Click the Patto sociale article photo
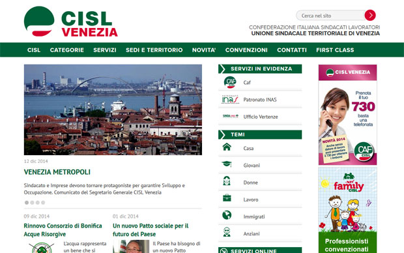The width and height of the screenshot is (404, 253). 131,246
